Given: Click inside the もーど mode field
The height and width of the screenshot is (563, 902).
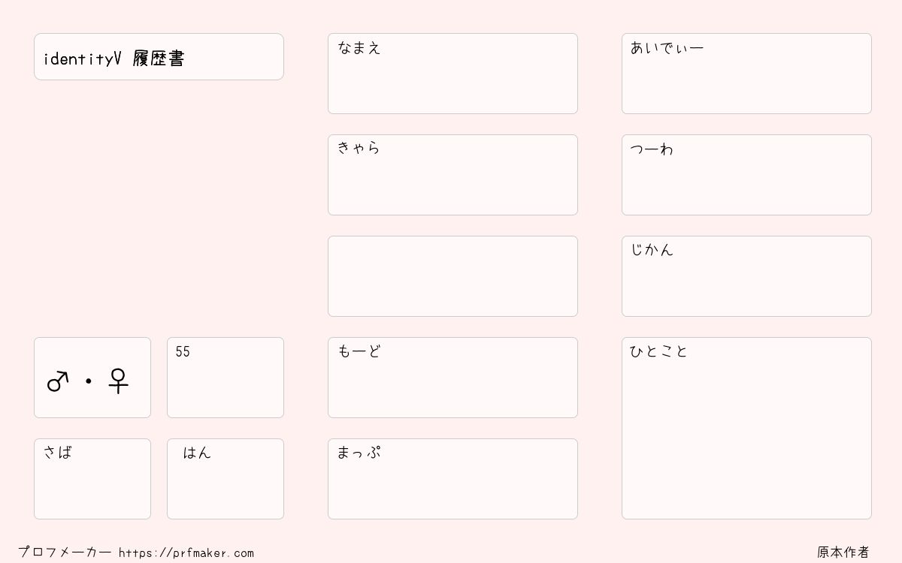Looking at the screenshot, I should (453, 378).
